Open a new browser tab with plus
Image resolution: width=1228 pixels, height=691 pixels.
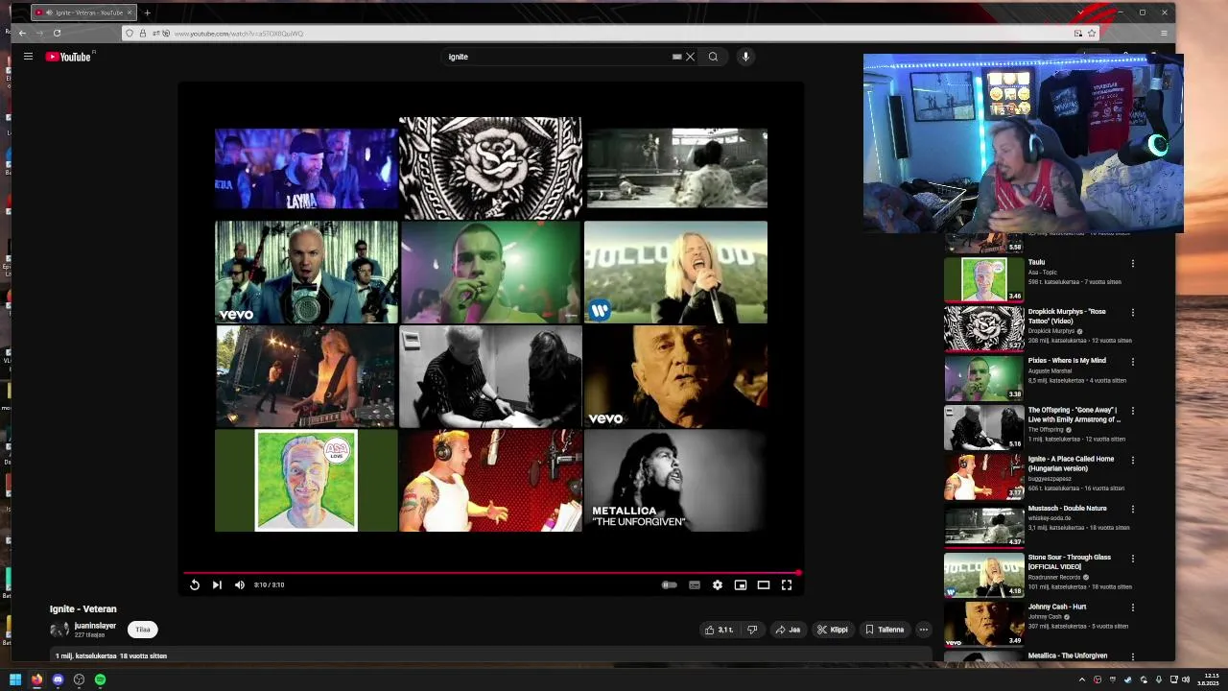(147, 12)
